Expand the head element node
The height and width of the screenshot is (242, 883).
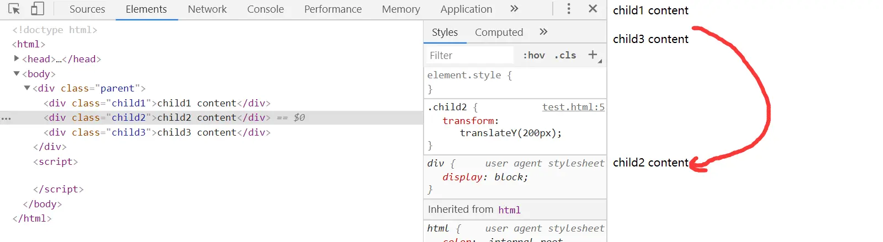pyautogui.click(x=17, y=58)
